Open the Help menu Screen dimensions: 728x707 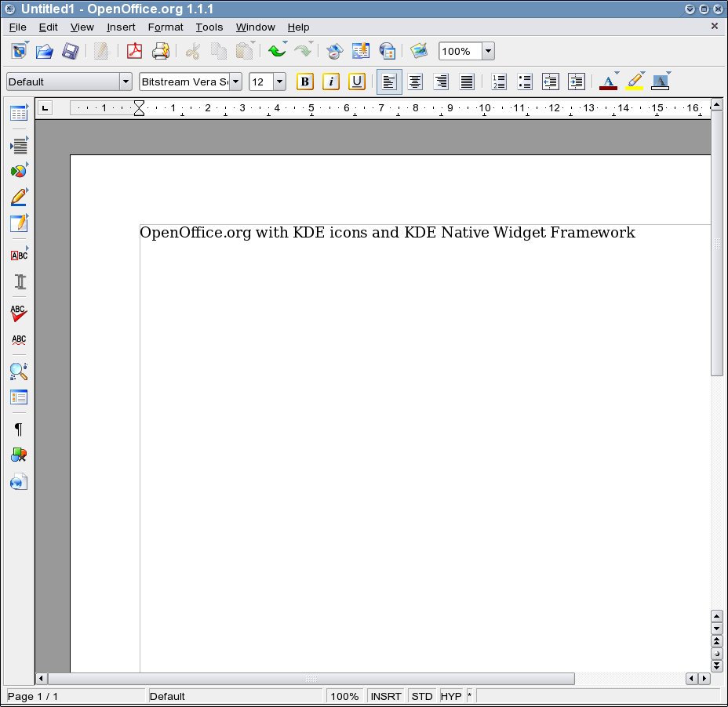[x=299, y=27]
